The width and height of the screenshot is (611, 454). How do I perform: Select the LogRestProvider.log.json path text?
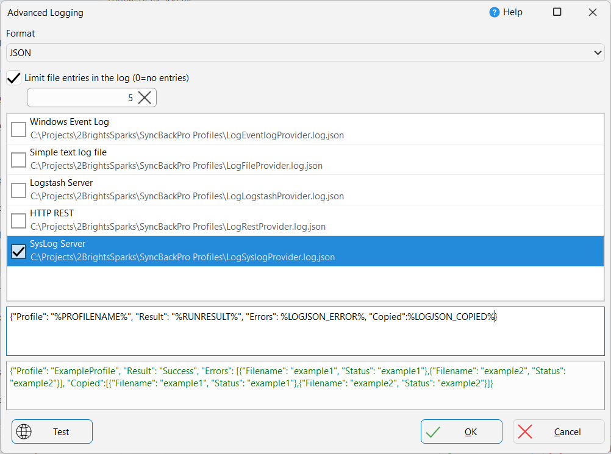[178, 227]
